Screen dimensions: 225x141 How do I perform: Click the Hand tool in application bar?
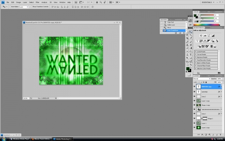97,2
